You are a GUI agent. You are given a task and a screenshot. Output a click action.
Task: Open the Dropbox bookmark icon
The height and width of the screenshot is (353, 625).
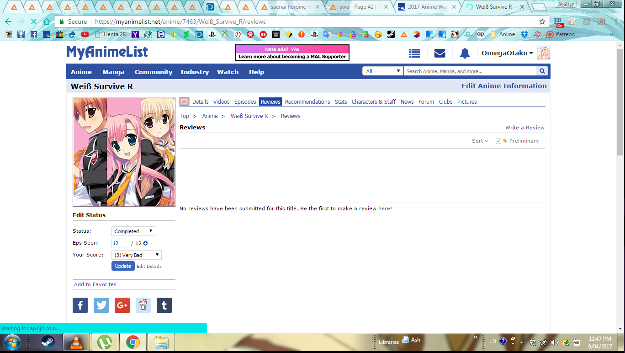point(524,34)
